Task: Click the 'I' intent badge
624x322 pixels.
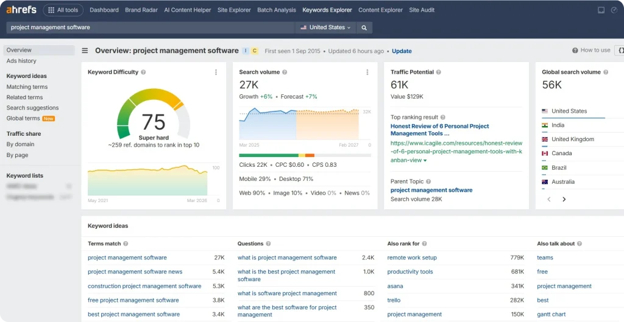Action: [246, 51]
